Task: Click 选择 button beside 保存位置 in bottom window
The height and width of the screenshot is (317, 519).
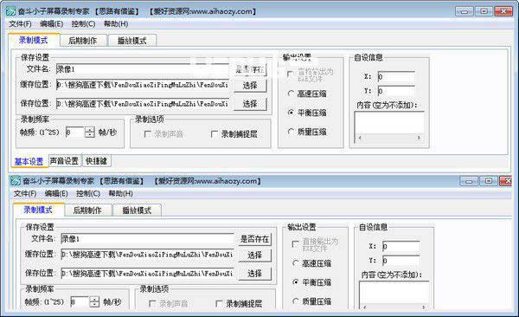Action: coord(254,274)
